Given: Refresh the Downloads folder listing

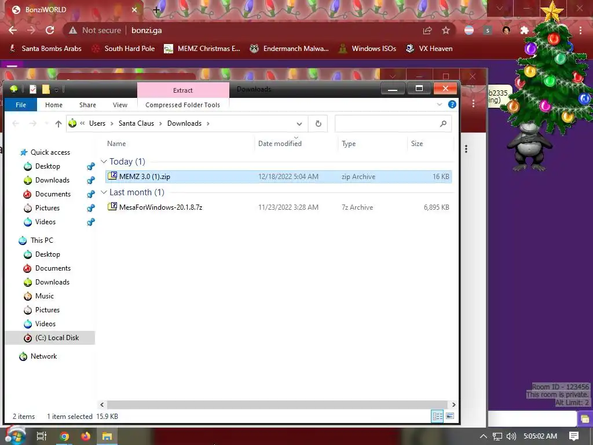Looking at the screenshot, I should 318,124.
